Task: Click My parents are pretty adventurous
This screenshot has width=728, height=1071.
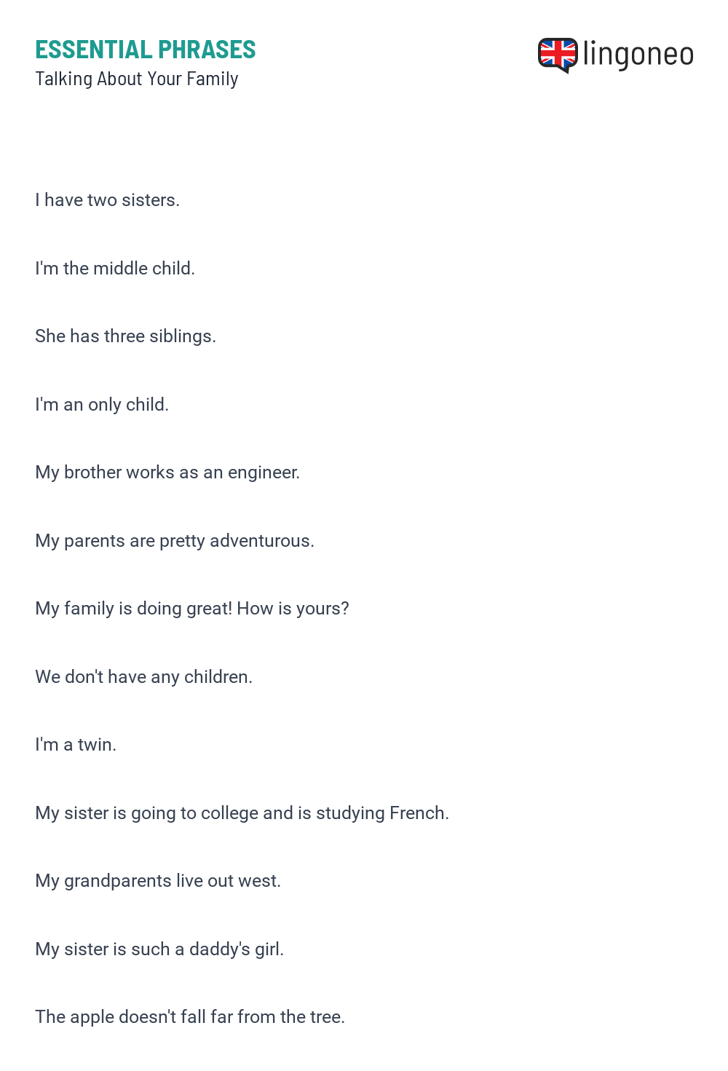Action: [x=175, y=541]
